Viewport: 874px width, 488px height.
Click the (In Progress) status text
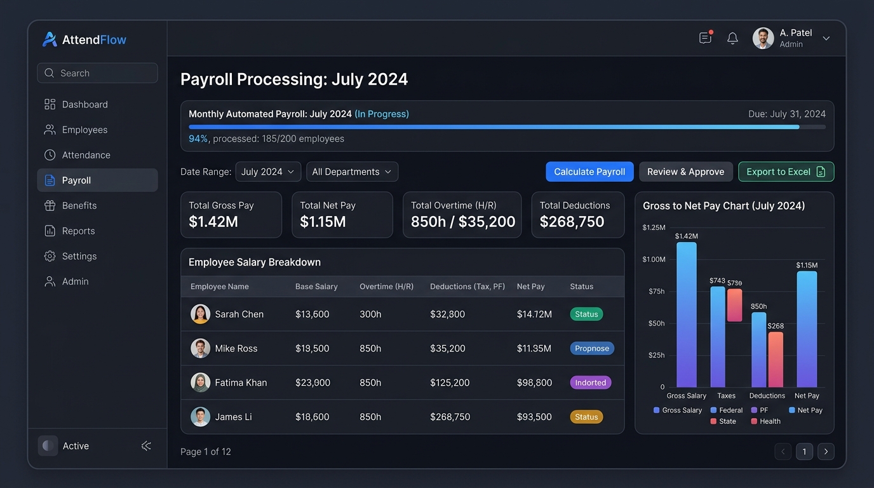(x=382, y=114)
